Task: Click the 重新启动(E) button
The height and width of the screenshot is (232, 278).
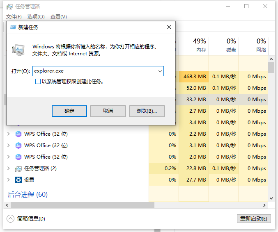Action: [x=254, y=218]
